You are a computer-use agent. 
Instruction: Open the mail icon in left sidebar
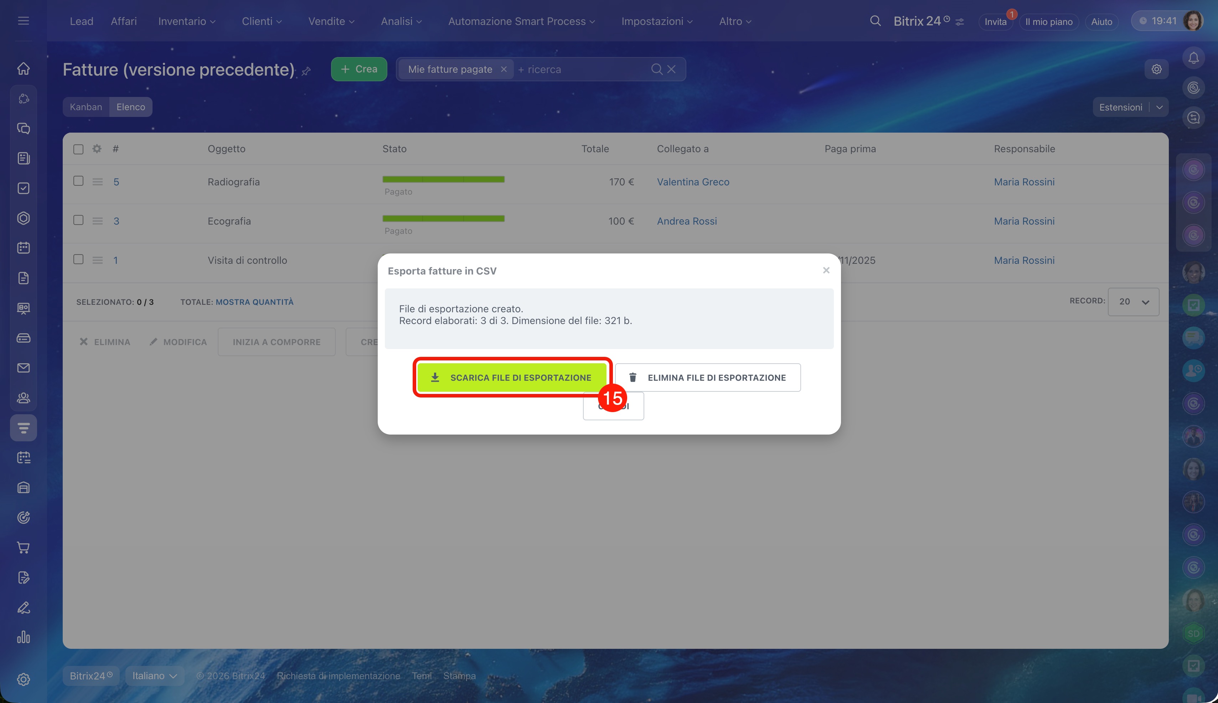pyautogui.click(x=23, y=368)
